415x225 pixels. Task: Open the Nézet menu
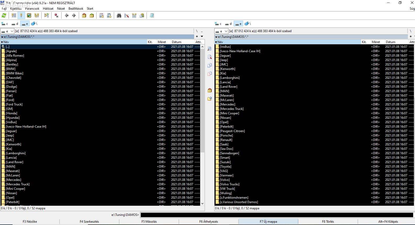click(61, 9)
